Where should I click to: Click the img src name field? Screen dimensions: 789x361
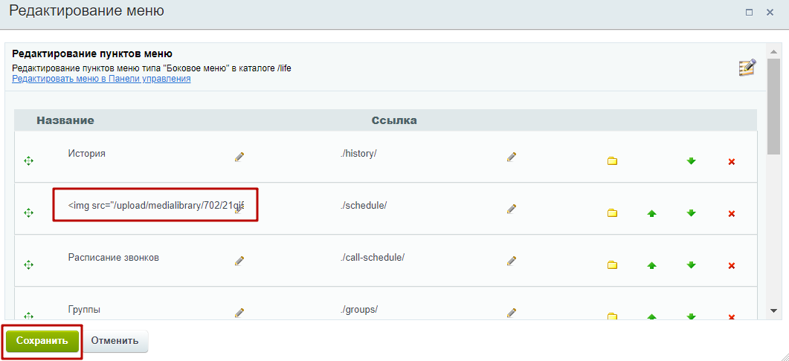pyautogui.click(x=151, y=205)
